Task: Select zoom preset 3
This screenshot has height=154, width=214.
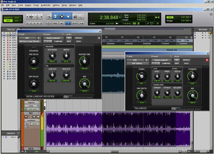Action: coord(34,23)
